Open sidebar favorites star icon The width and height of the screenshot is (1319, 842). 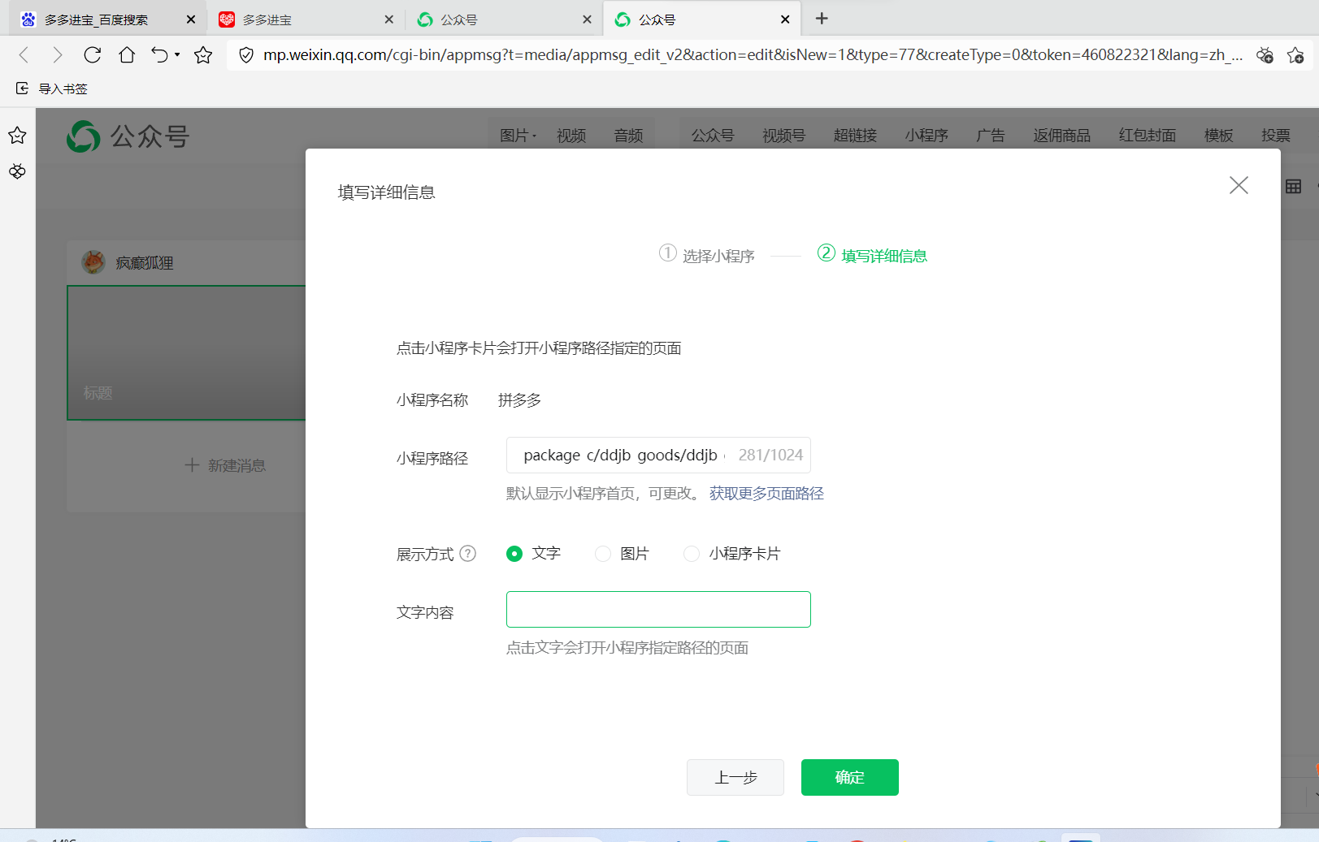click(17, 135)
